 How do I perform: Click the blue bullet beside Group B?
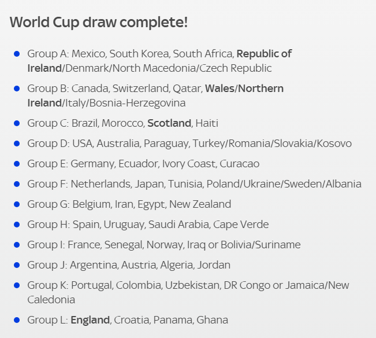tap(17, 89)
